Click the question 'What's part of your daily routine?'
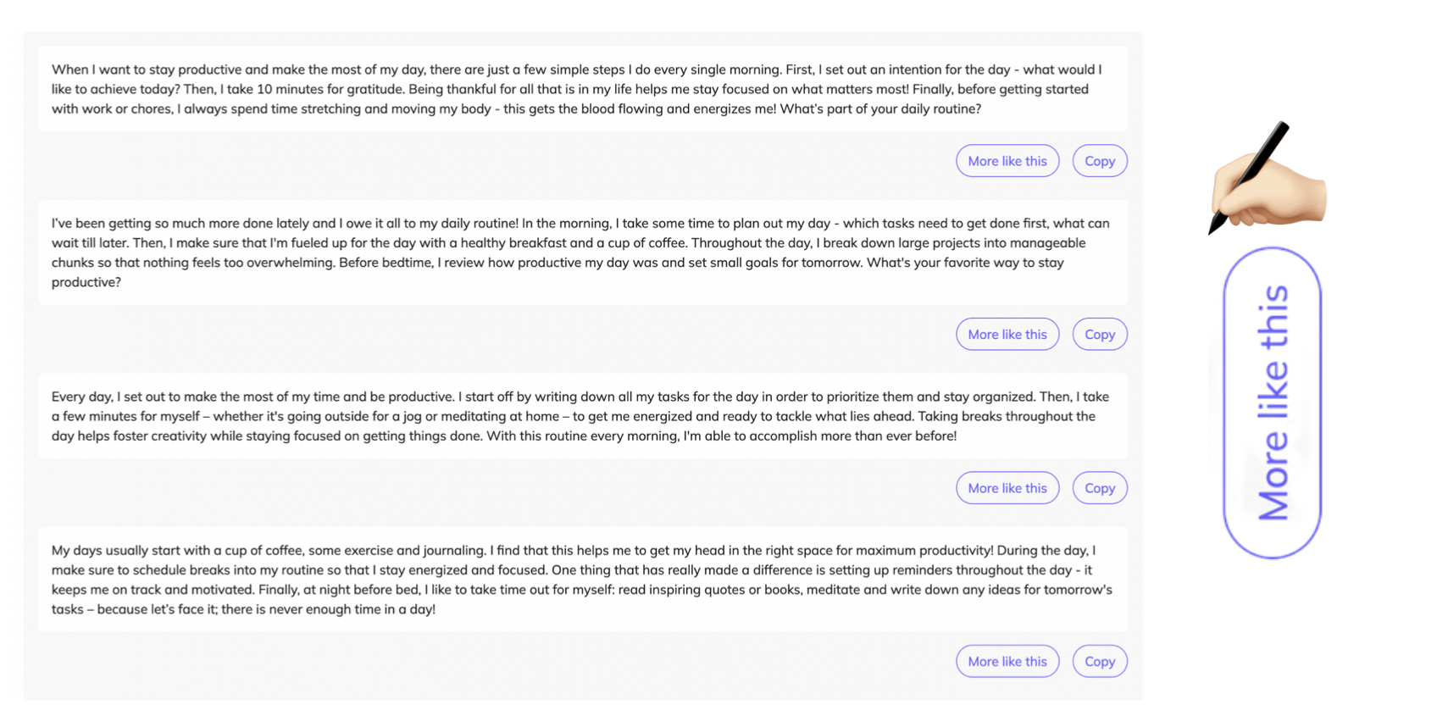The width and height of the screenshot is (1437, 727). 880,108
